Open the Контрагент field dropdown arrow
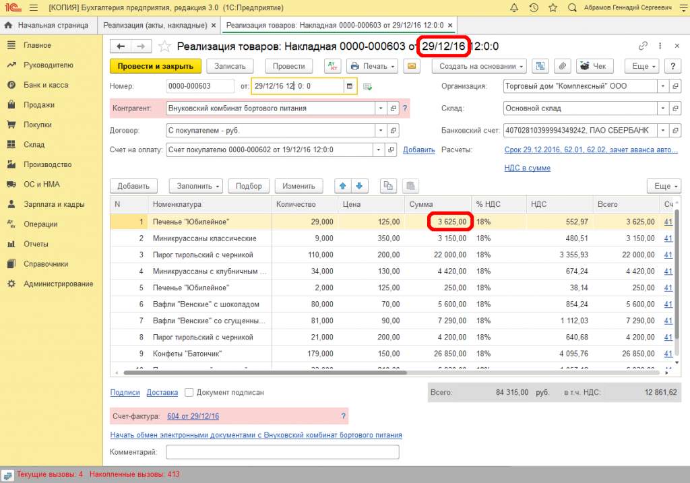 pyautogui.click(x=381, y=108)
